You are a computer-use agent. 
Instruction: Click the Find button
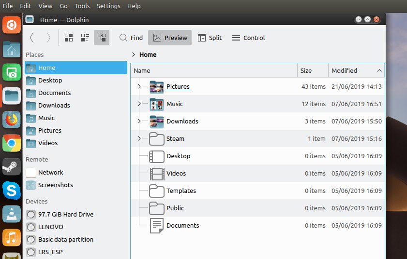pos(131,38)
